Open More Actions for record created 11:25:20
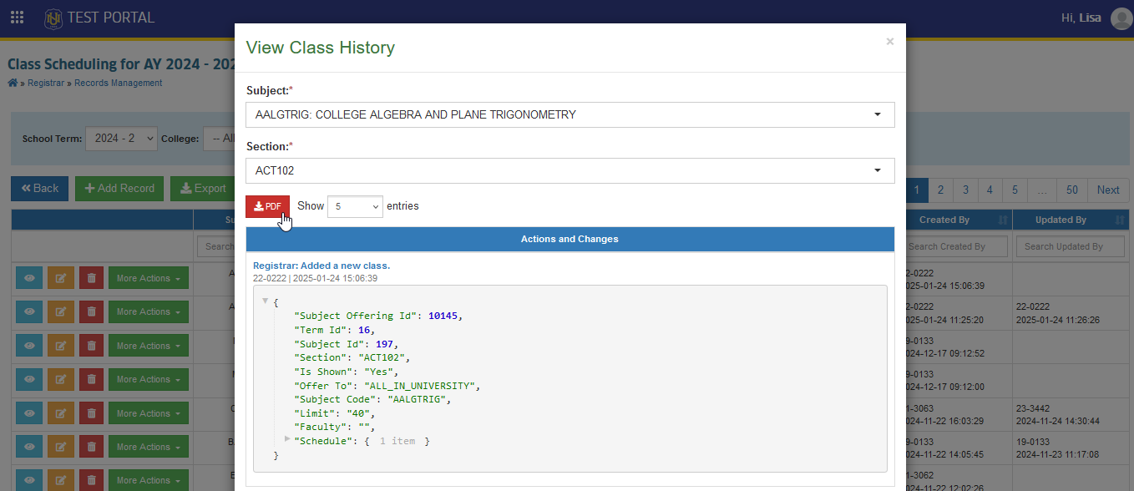Viewport: 1134px width, 491px height. coord(149,311)
